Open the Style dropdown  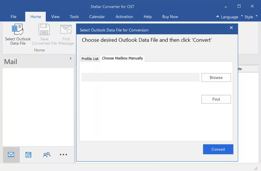tap(251, 17)
